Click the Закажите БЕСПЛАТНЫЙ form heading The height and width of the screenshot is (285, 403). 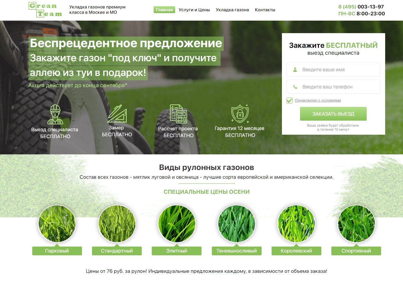point(333,45)
